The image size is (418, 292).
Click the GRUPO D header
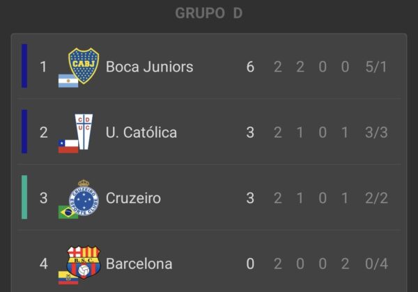click(x=209, y=13)
